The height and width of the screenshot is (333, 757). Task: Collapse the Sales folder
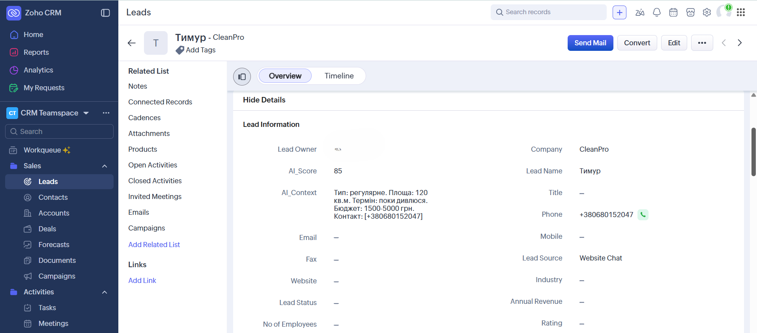[105, 166]
